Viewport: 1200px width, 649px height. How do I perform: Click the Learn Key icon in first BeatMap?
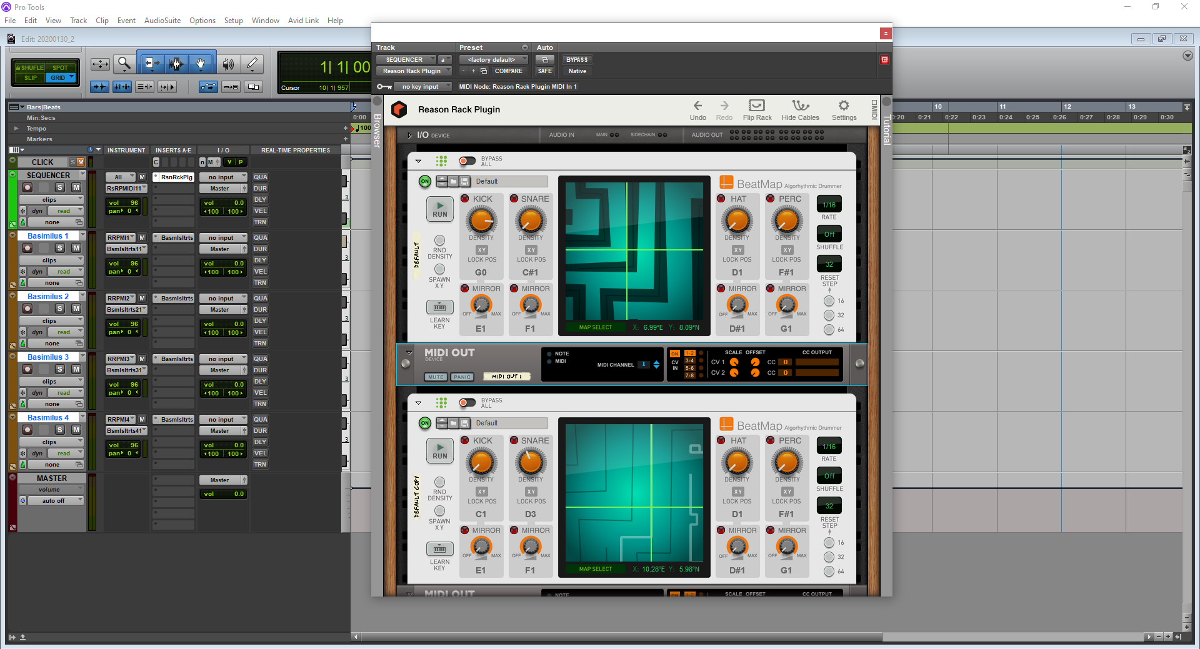pyautogui.click(x=439, y=307)
